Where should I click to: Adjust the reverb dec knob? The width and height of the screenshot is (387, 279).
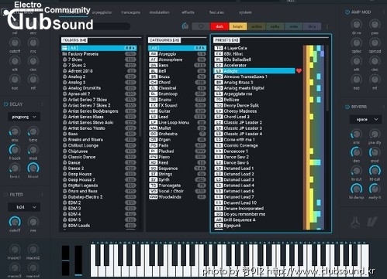356,152
